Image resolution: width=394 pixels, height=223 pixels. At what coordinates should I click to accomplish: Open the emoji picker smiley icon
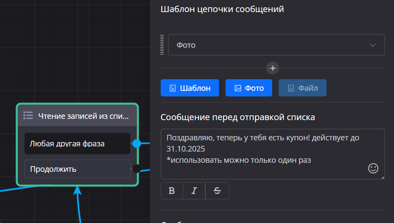tap(373, 168)
